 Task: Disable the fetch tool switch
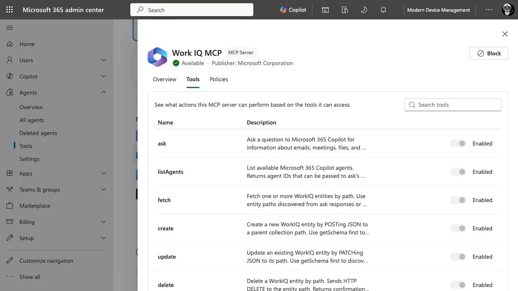[x=458, y=200]
